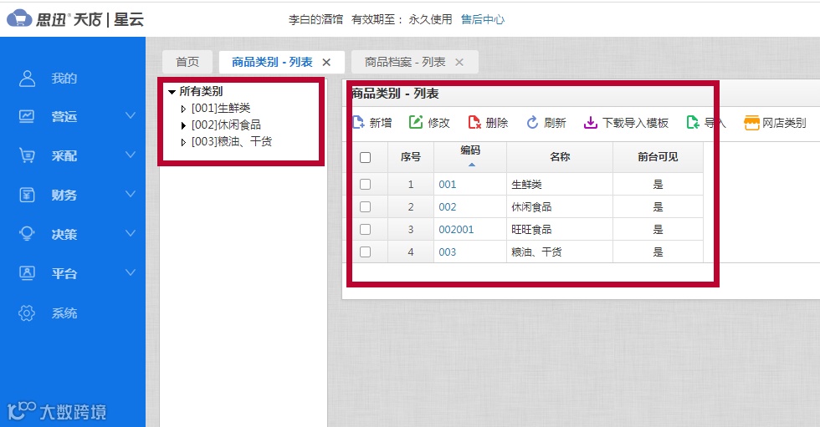Screen dimensions: 820x427
Task: Click the 我的 user icon in sidebar
Action: pyautogui.click(x=27, y=79)
